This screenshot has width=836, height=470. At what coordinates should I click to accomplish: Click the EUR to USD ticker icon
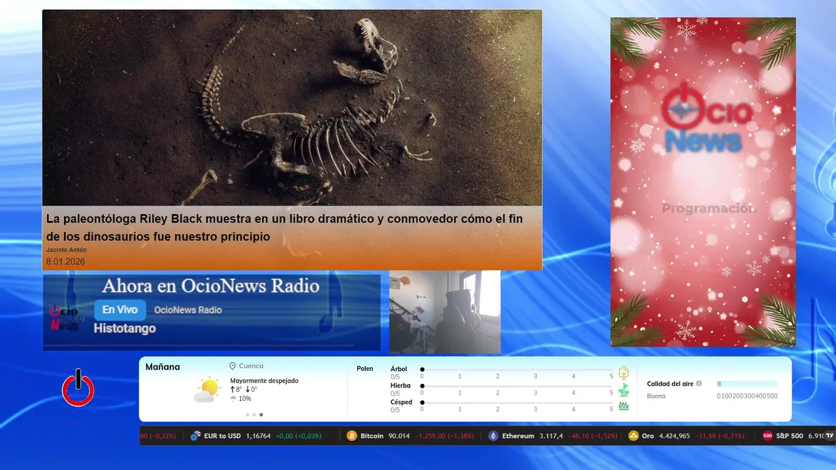tap(195, 435)
